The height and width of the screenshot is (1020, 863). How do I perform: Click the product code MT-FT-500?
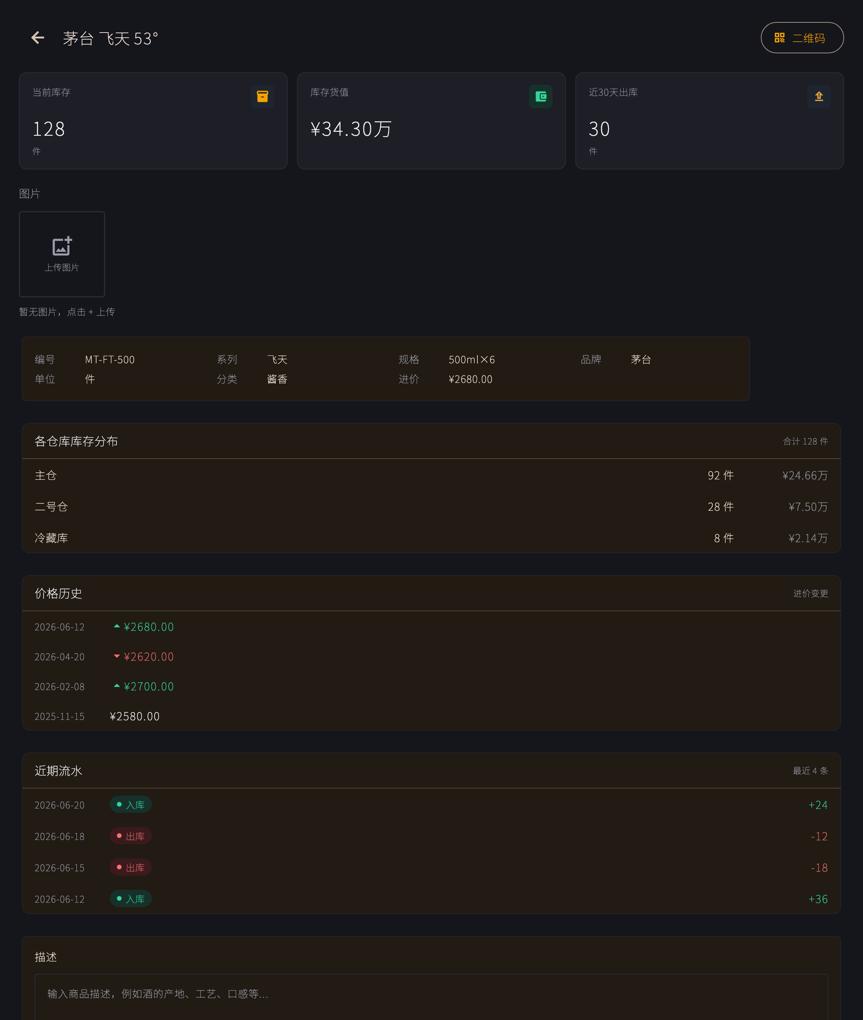pyautogui.click(x=109, y=360)
